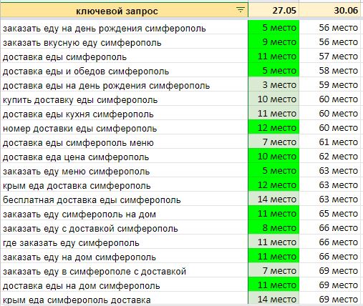Select the '59 место' cell

329,85
